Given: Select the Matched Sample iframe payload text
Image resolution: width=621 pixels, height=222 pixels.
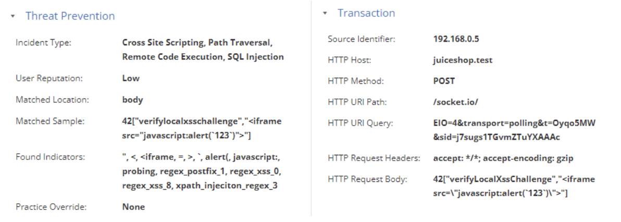Looking at the screenshot, I should point(202,129).
